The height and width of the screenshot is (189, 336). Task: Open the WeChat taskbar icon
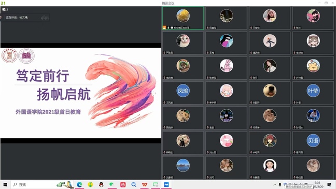(x=112, y=184)
